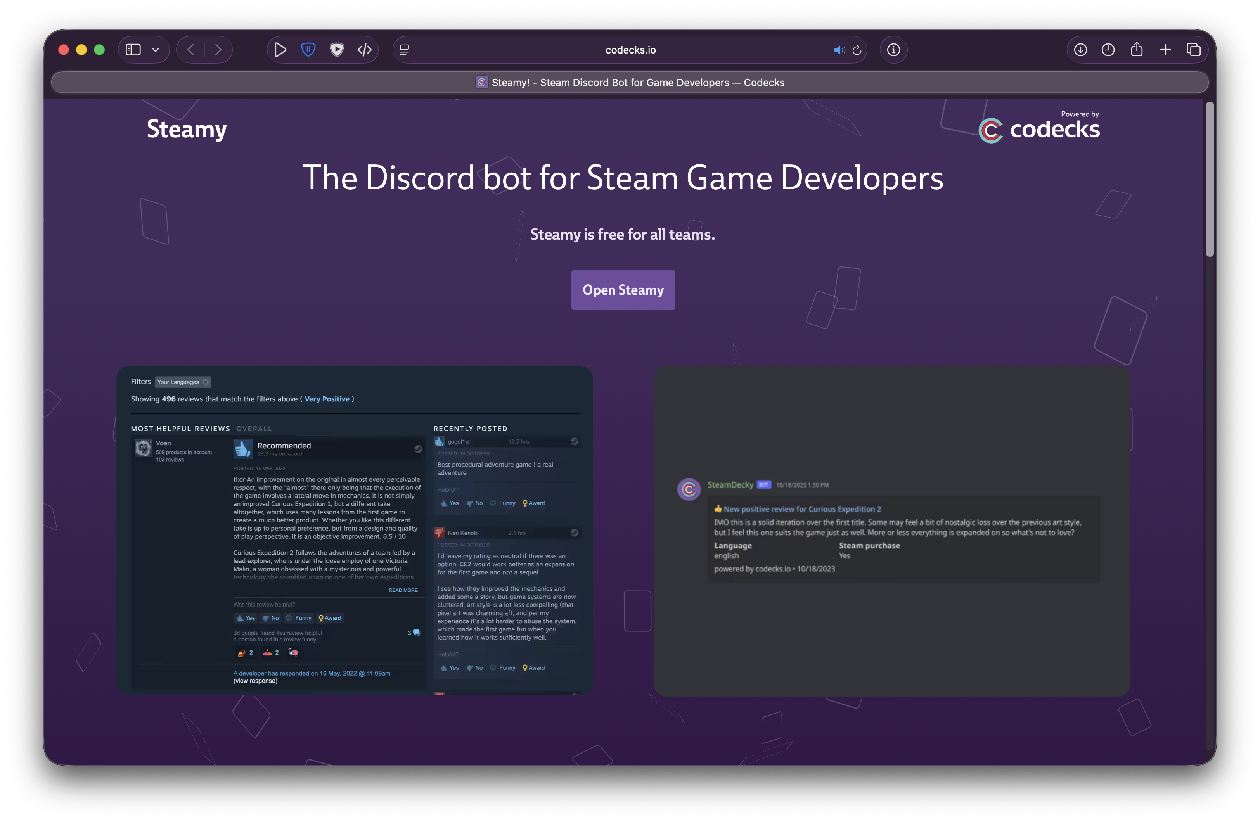1260x823 pixels.
Task: Go back to the previous page
Action: coord(191,50)
